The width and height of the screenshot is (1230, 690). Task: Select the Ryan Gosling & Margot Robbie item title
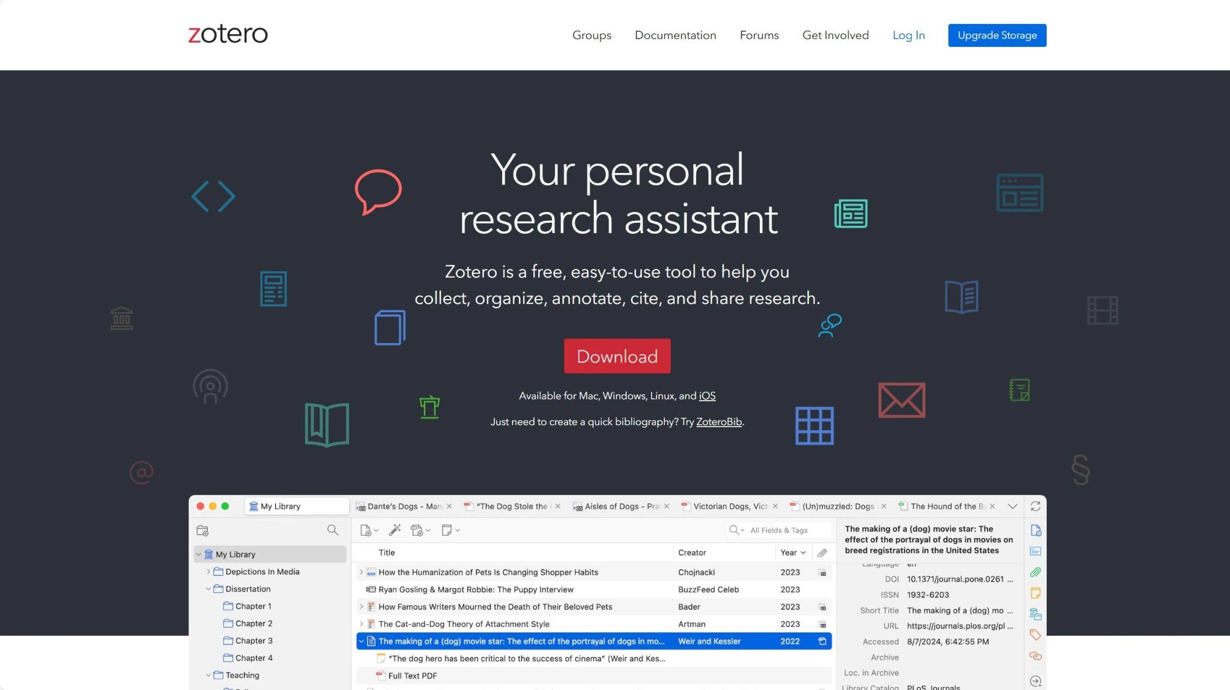[x=476, y=590]
